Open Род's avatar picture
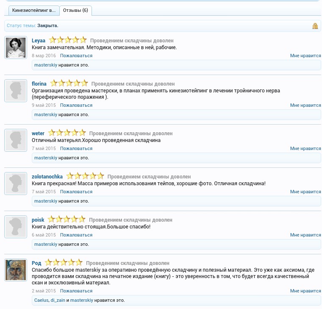This screenshot has height=309, width=322. pyautogui.click(x=16, y=270)
